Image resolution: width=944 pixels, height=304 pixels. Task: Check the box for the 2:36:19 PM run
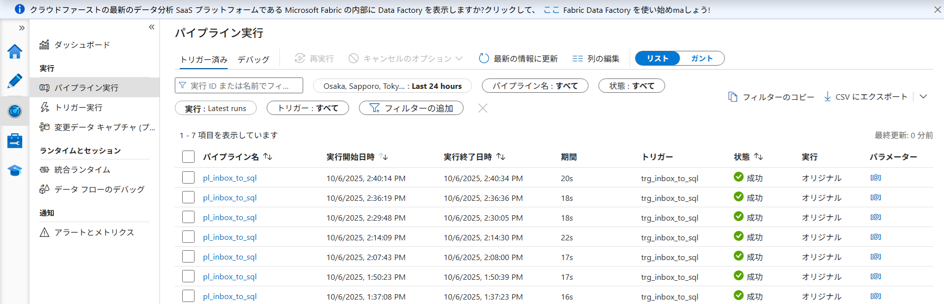point(188,197)
